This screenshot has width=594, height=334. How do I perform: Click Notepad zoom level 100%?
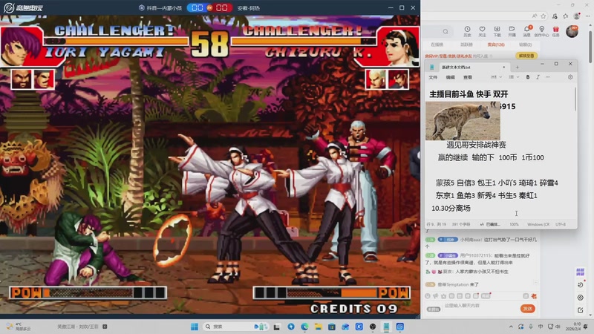tap(514, 224)
